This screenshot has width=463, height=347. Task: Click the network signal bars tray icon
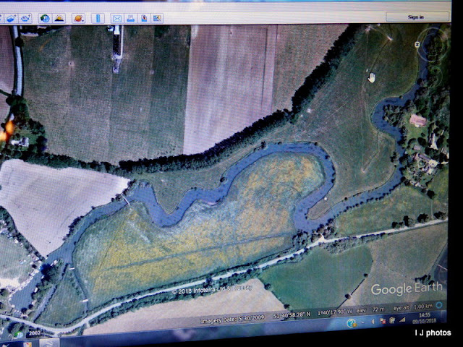(x=402, y=320)
